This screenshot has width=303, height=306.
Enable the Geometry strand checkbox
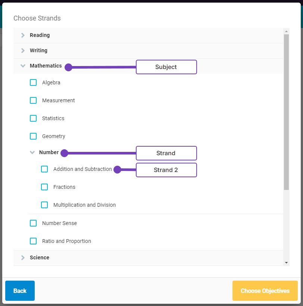tap(33, 136)
